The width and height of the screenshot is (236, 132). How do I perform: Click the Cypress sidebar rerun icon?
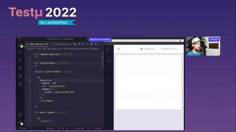[x=107, y=49]
